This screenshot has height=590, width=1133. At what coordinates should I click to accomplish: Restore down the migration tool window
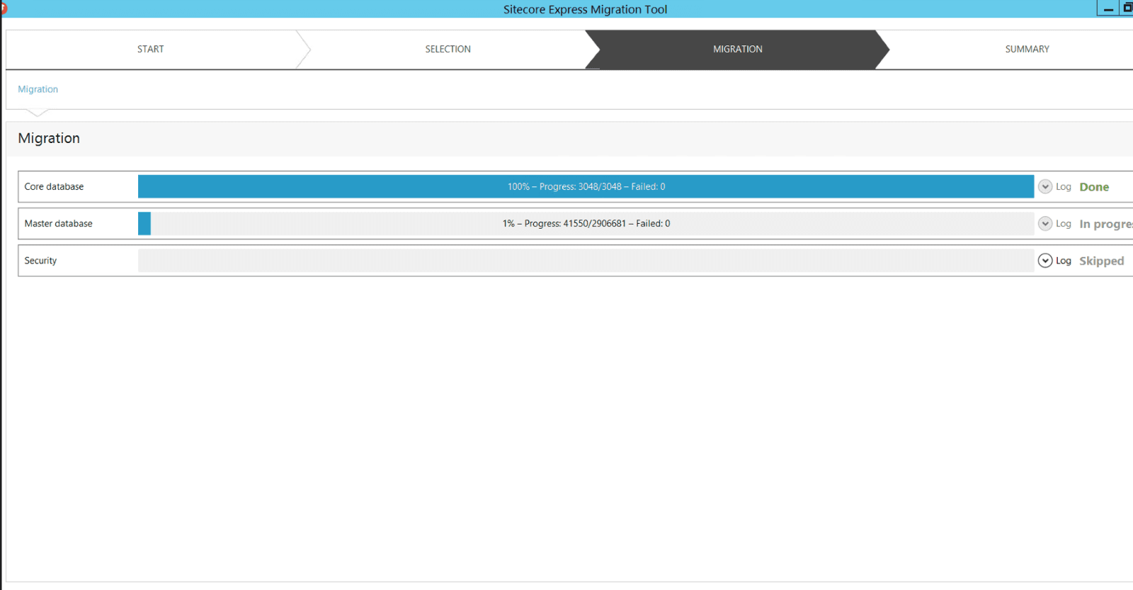1127,8
